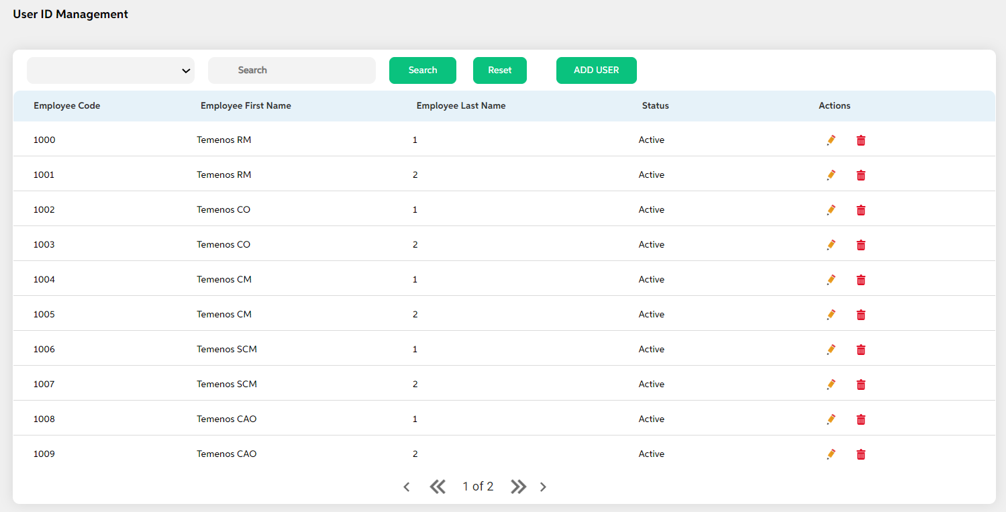The height and width of the screenshot is (512, 1006).
Task: Edit employee 1008 with pencil icon
Action: [831, 419]
